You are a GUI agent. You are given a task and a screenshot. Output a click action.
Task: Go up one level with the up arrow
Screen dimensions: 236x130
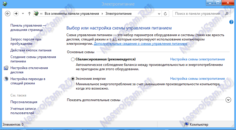point(29,14)
